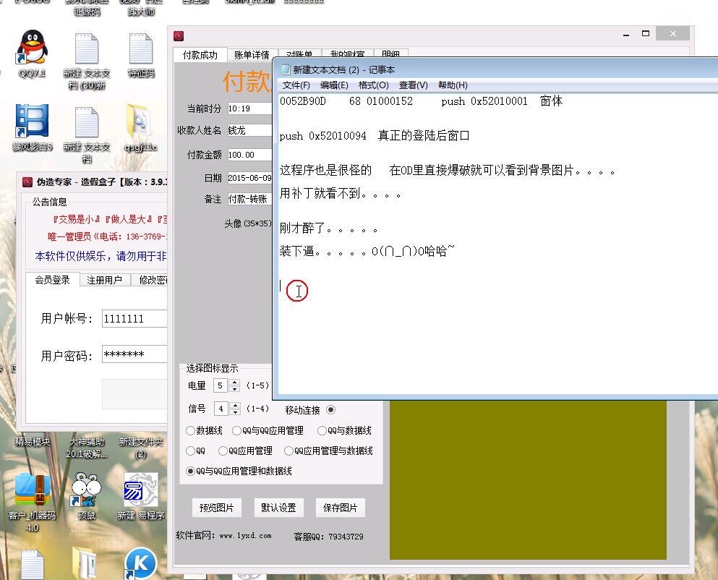Open the 文件(F) menu in Notepad

(296, 85)
